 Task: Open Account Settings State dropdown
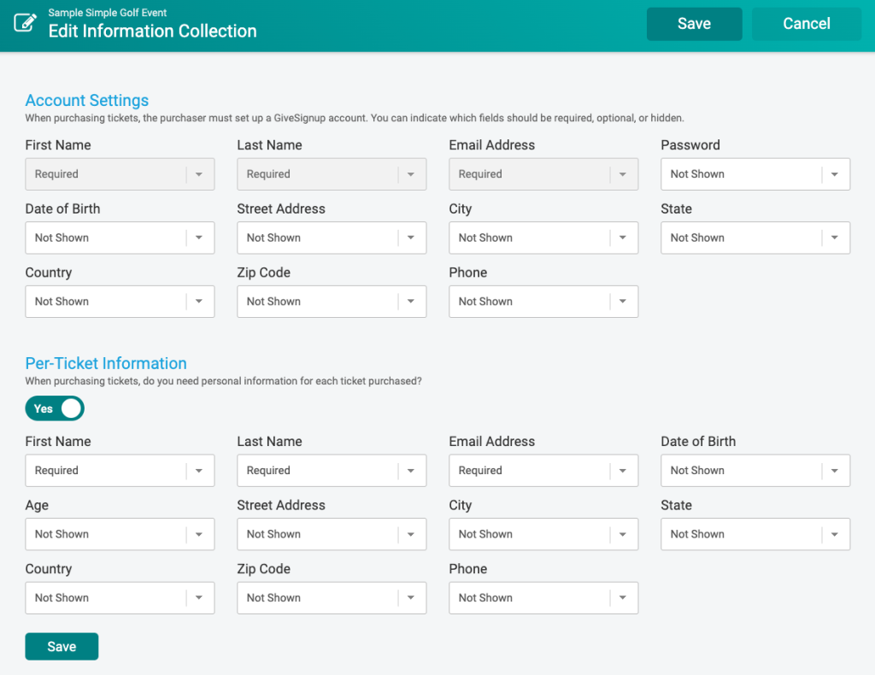tap(755, 238)
